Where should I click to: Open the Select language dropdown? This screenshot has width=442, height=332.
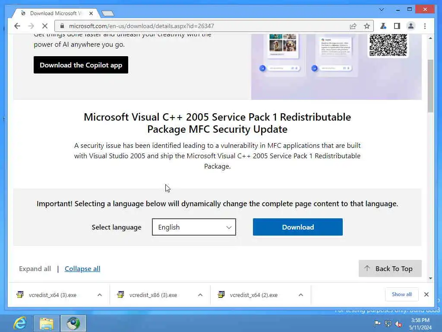pyautogui.click(x=194, y=227)
